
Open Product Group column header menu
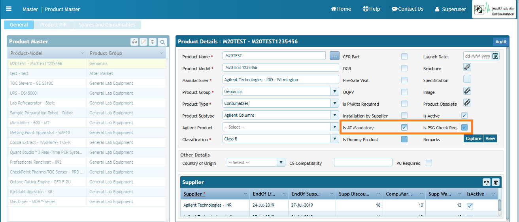coord(162,53)
